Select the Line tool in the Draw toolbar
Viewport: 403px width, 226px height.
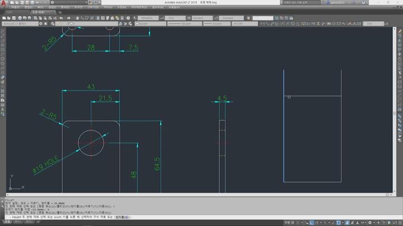(x=3, y=31)
